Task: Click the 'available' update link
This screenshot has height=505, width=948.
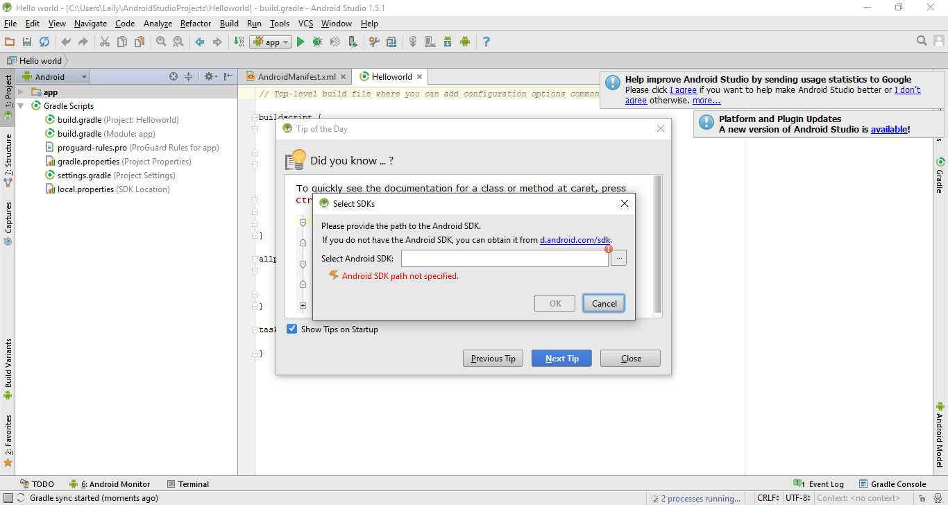Action: point(889,130)
